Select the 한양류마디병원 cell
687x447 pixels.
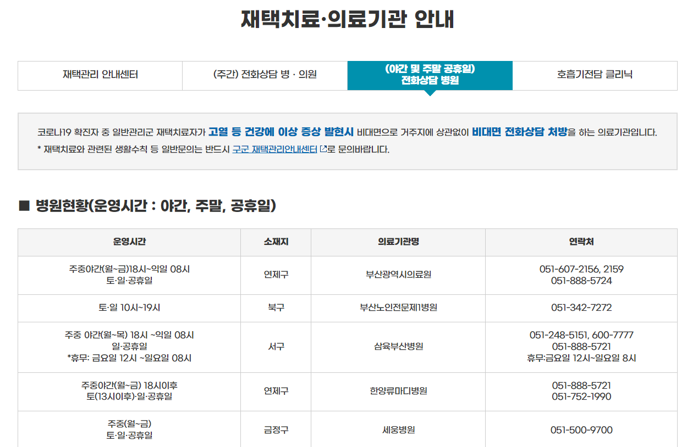coord(398,392)
